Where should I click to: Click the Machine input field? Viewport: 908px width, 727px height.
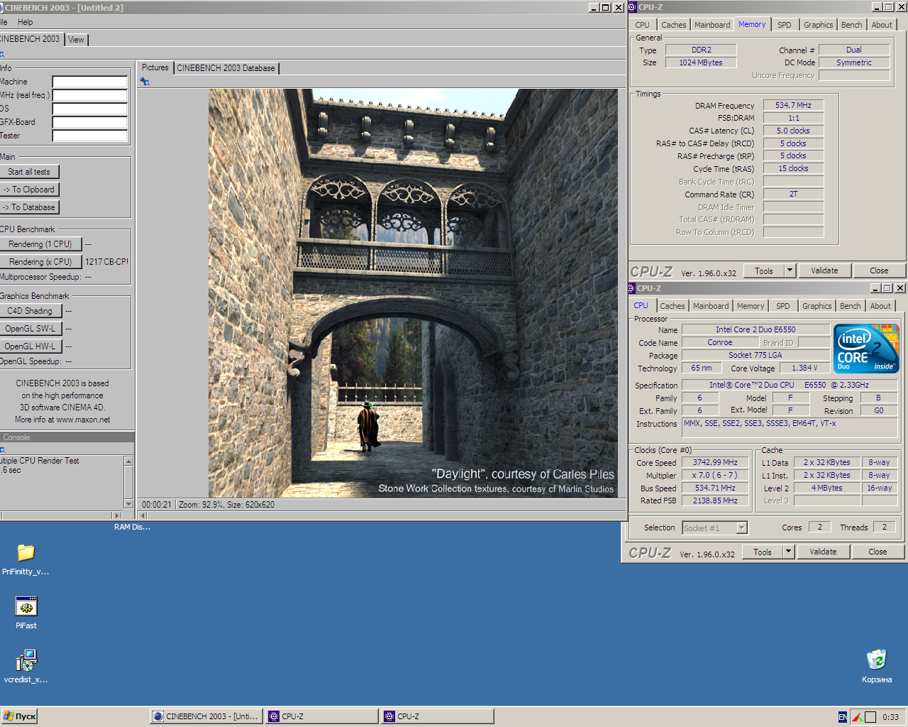pyautogui.click(x=90, y=82)
